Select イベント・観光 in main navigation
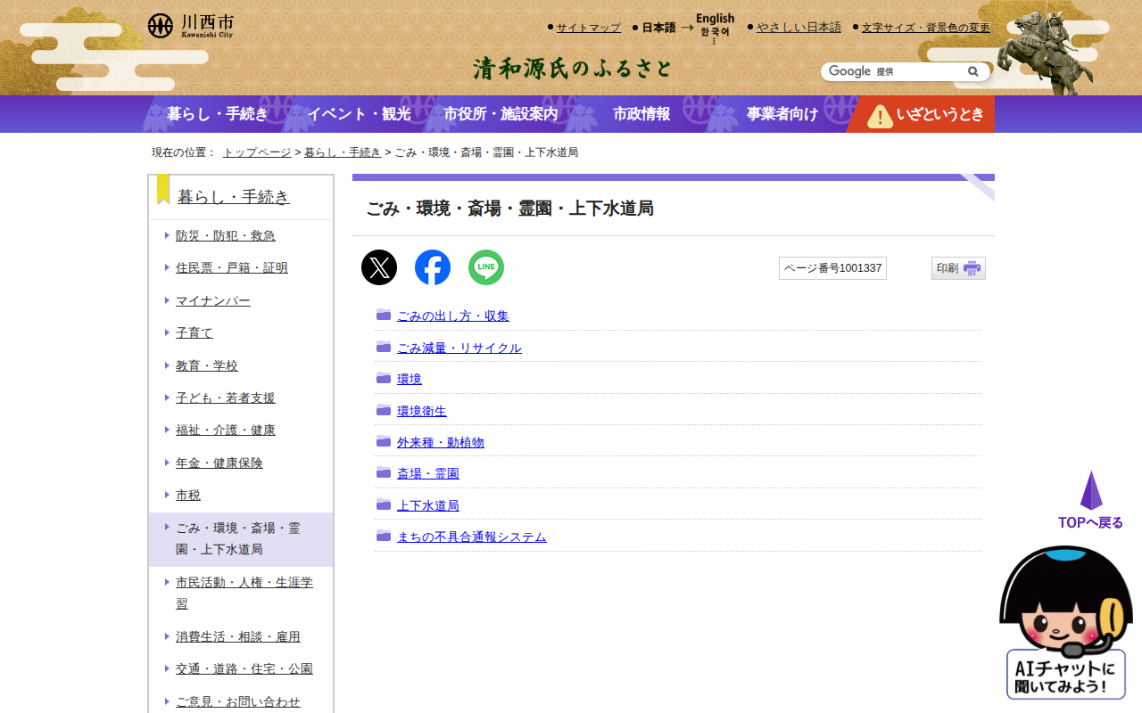Screen dimensions: 1142x713 [x=359, y=114]
